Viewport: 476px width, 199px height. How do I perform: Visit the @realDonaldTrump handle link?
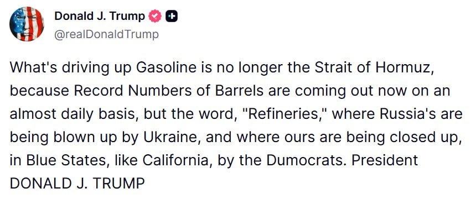106,35
